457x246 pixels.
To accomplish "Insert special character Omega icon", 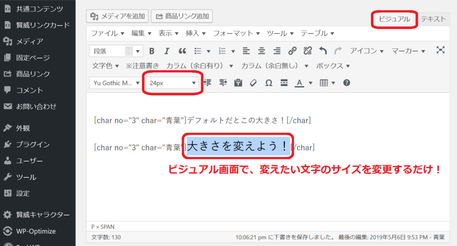I will pos(269,83).
